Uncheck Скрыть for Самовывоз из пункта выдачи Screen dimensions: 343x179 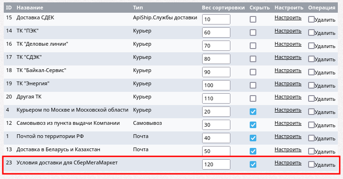pyautogui.click(x=253, y=125)
